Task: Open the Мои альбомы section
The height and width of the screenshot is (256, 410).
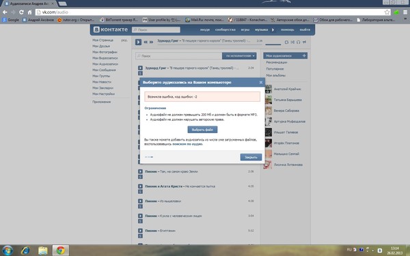Action: point(275,76)
